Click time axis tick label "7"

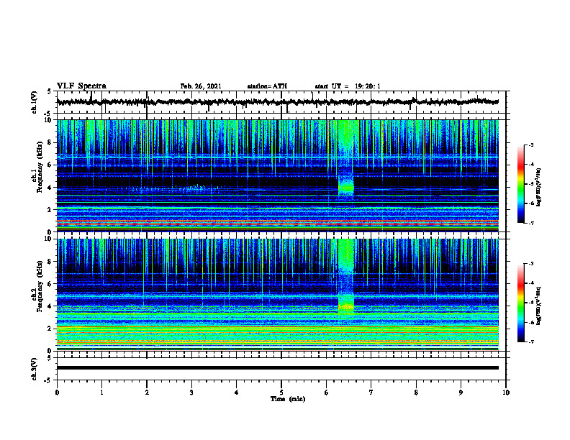coord(371,393)
